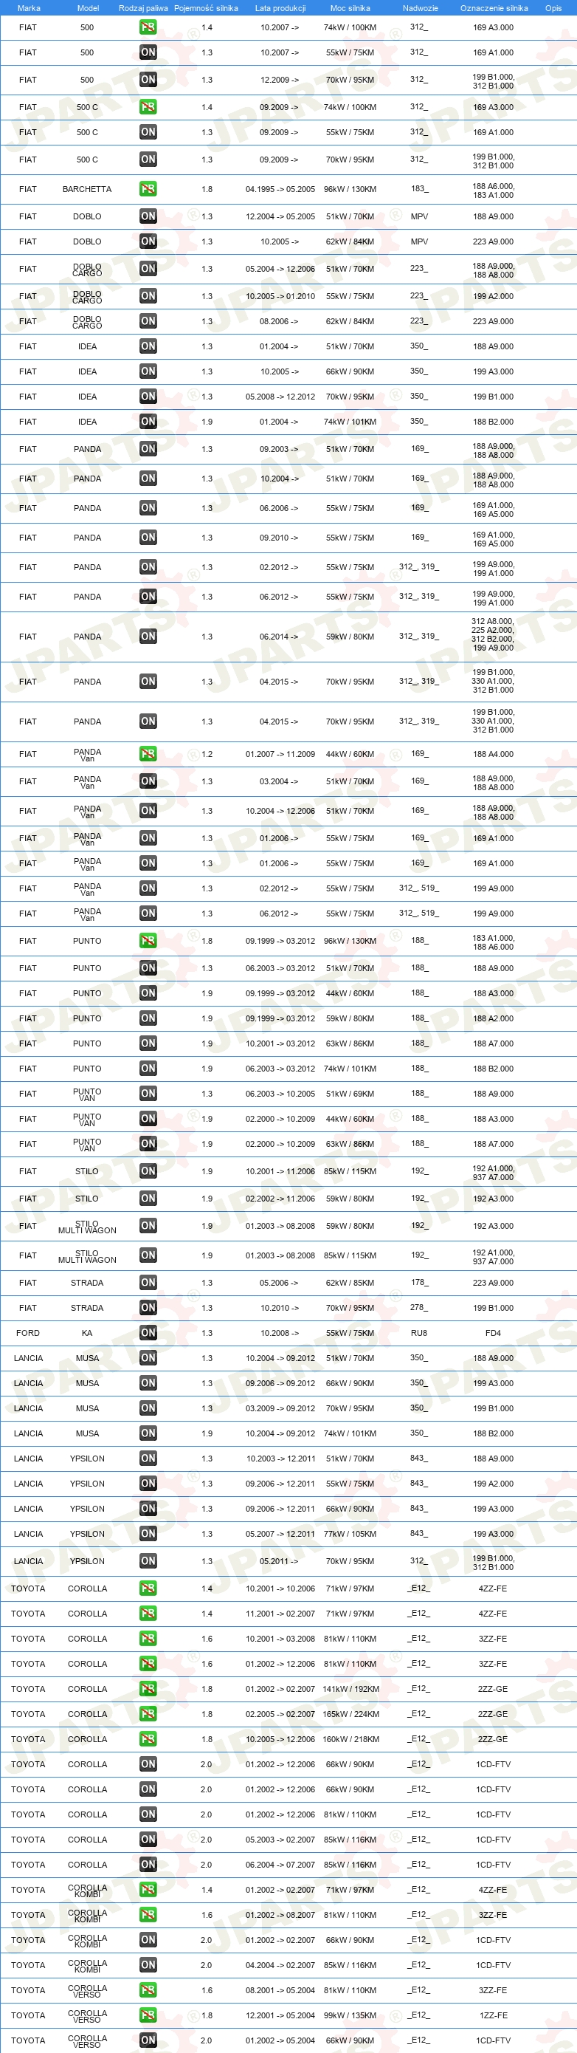
Task: Click ON icon in MULTI WAGON 85kW row
Action: [148, 1255]
